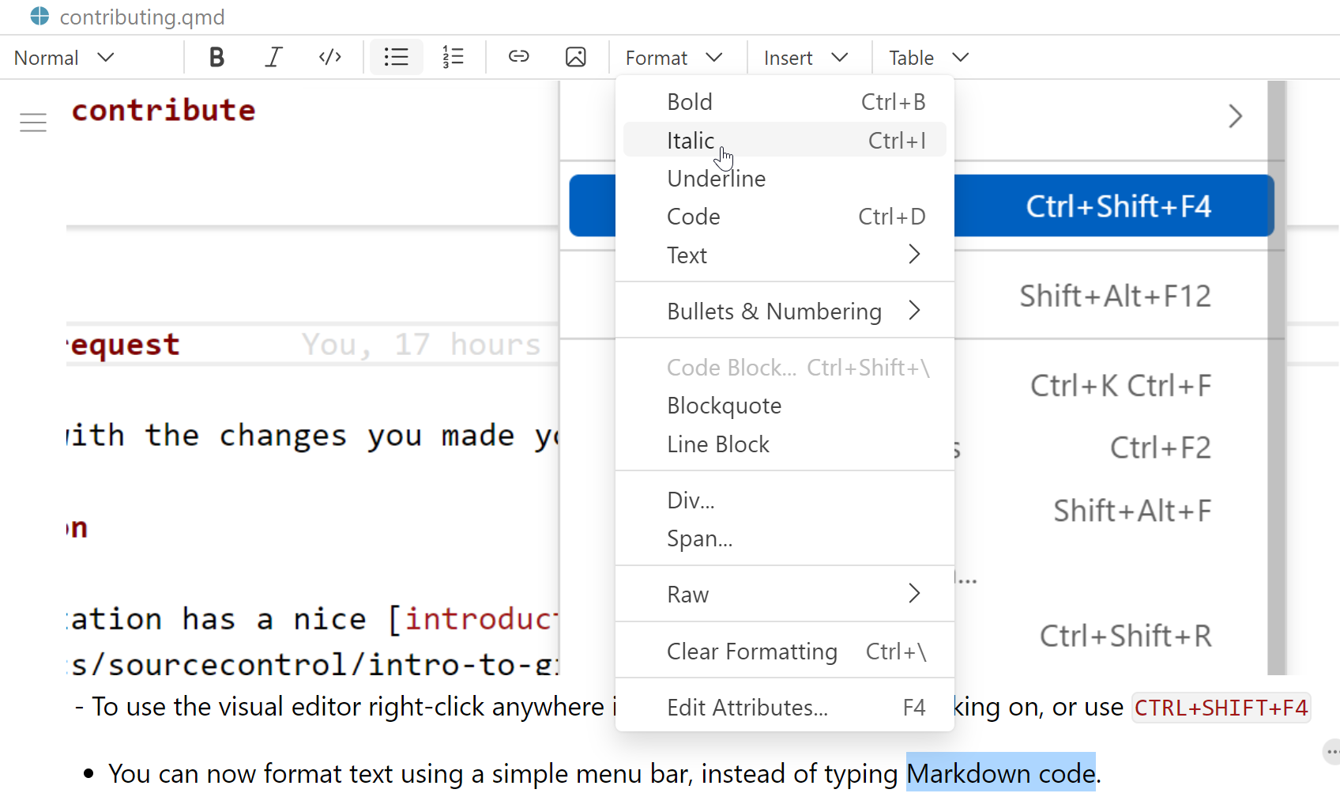Insert an image using the image icon
The height and width of the screenshot is (812, 1340).
[x=575, y=58]
